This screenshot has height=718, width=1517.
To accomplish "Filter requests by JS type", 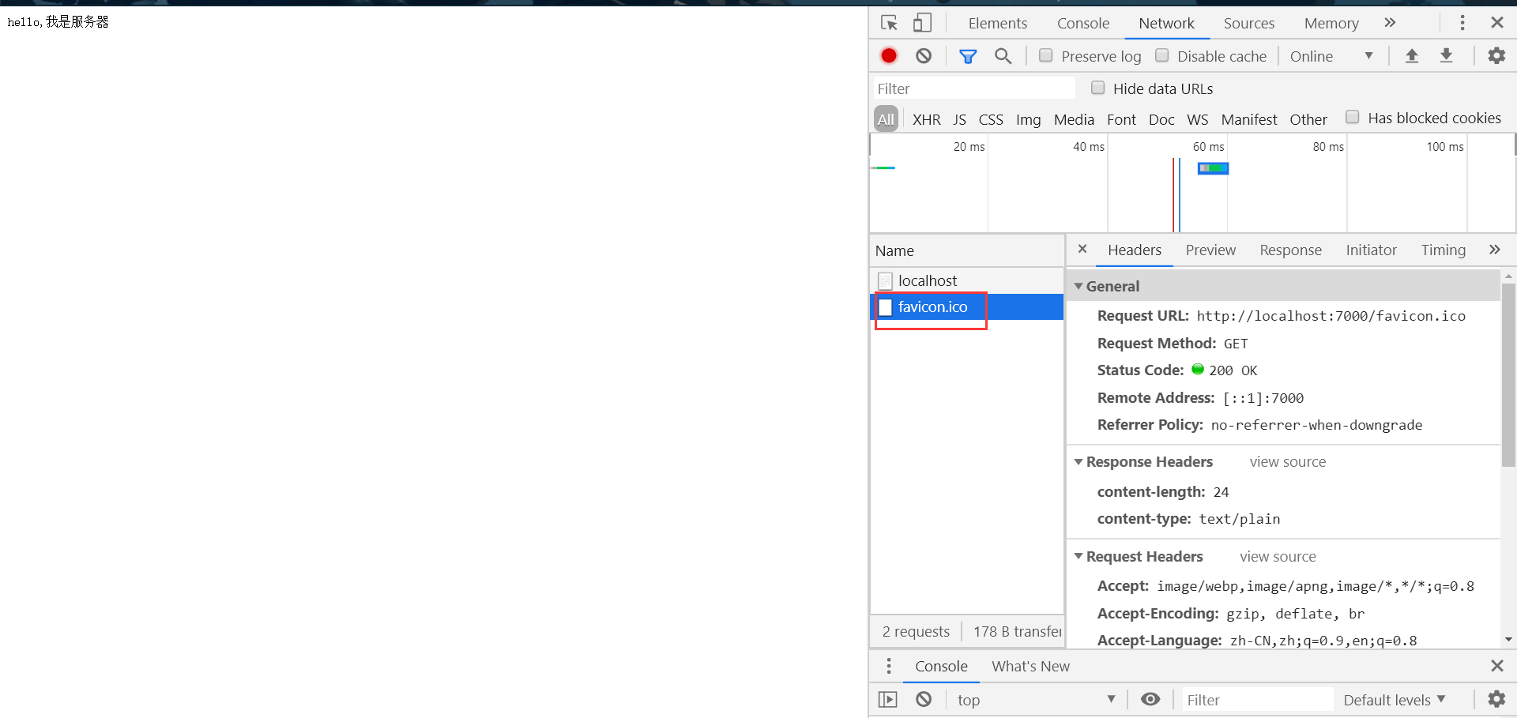I will coord(959,119).
